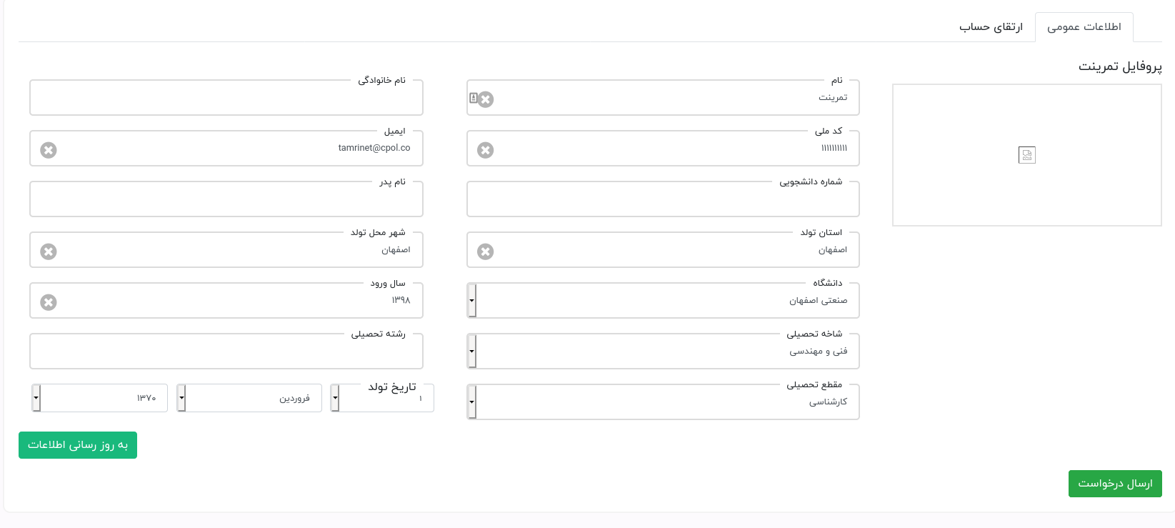Click the به روز رسانی اطلاعات button

click(78, 445)
